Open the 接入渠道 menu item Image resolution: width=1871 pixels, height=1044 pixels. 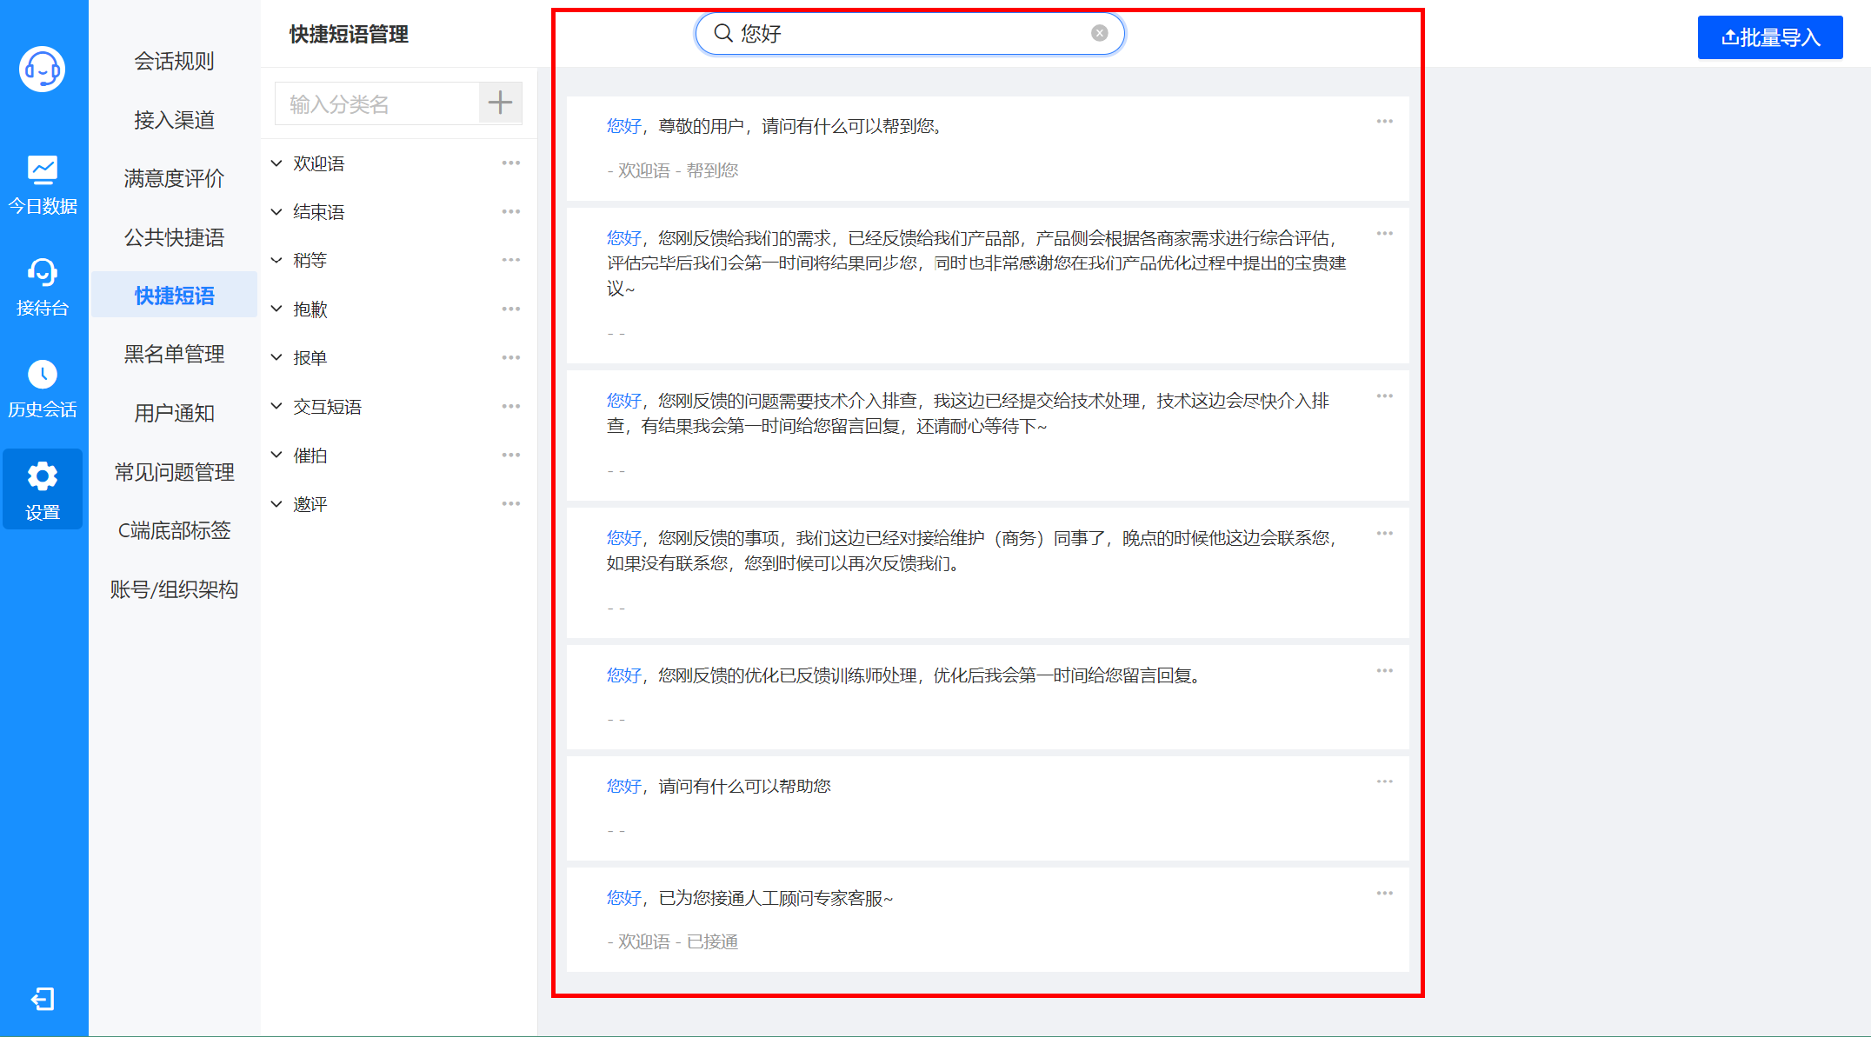(174, 120)
